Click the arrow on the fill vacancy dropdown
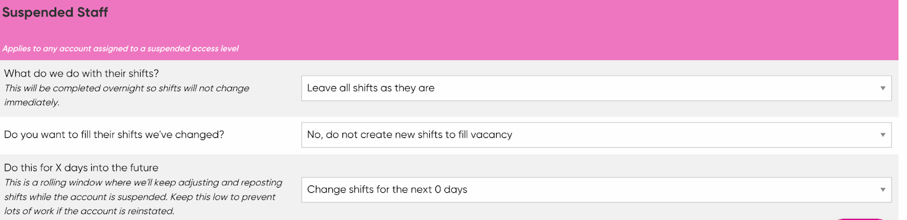The image size is (907, 220). pos(883,135)
